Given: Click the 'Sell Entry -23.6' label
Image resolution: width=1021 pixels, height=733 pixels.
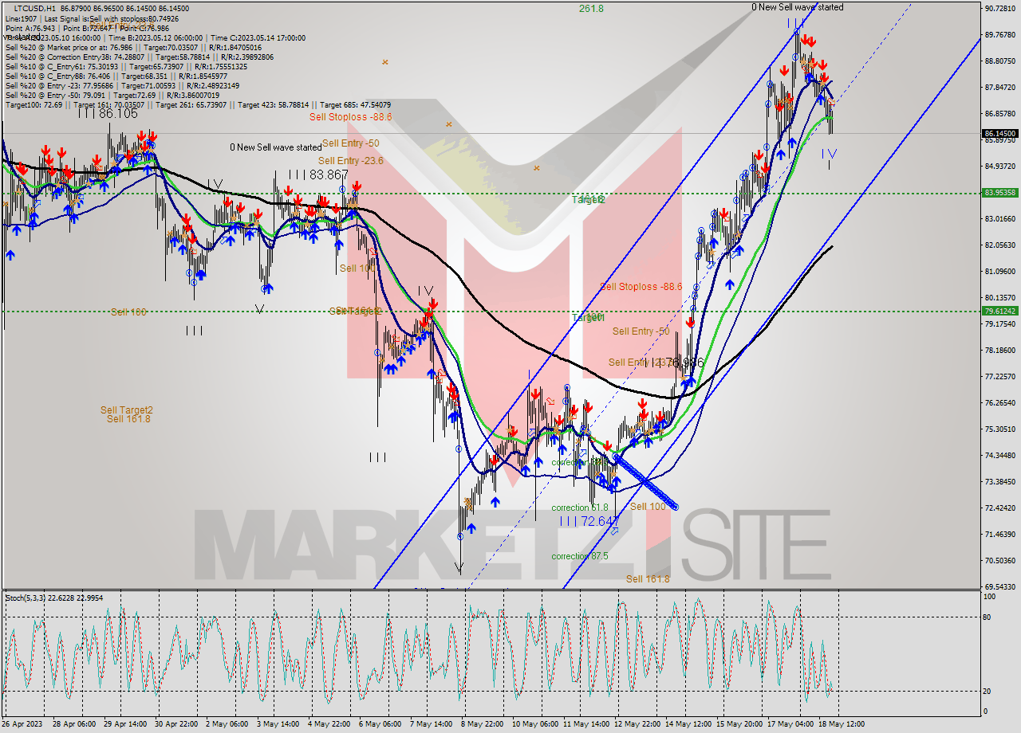Looking at the screenshot, I should tap(351, 161).
